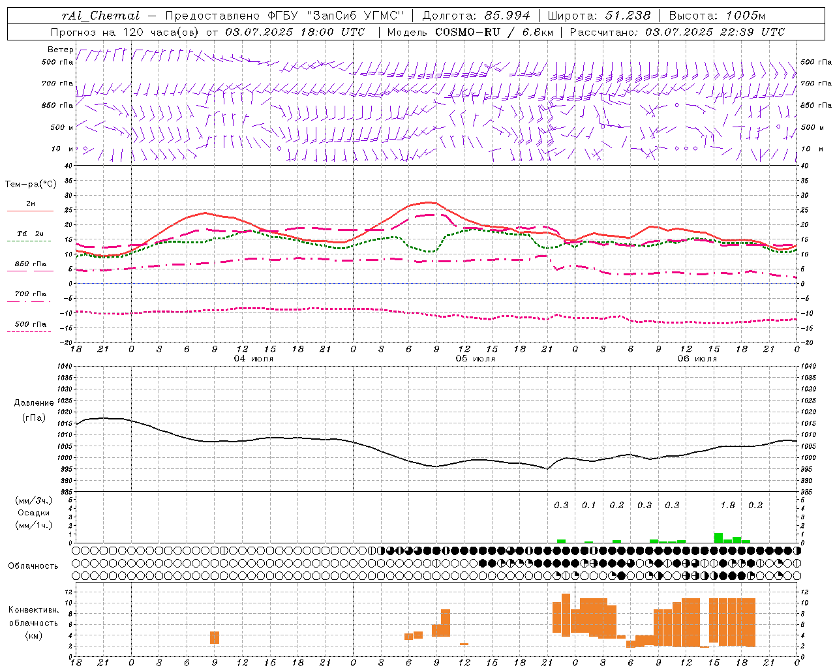Click the tallest green precipitation bar under "1.8"
The image size is (835, 668).
(718, 538)
